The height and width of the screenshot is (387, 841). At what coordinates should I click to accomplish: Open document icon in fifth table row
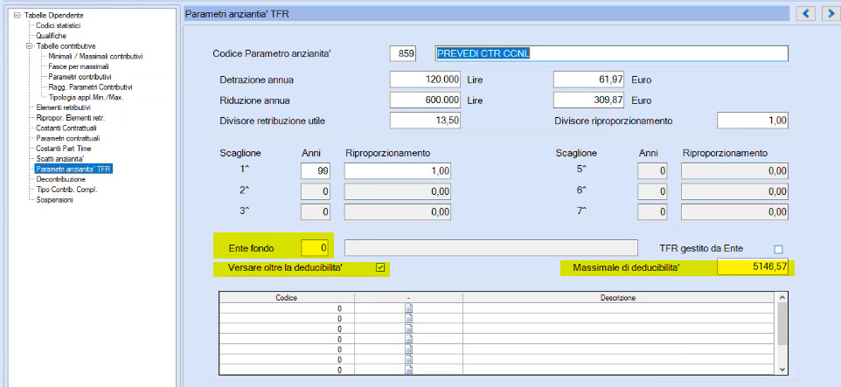(408, 349)
